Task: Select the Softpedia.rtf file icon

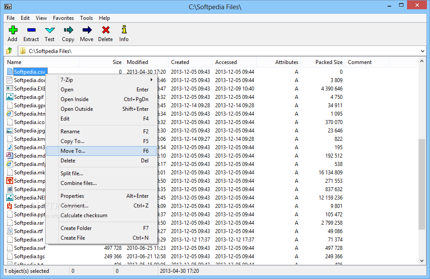Action: click(10, 231)
